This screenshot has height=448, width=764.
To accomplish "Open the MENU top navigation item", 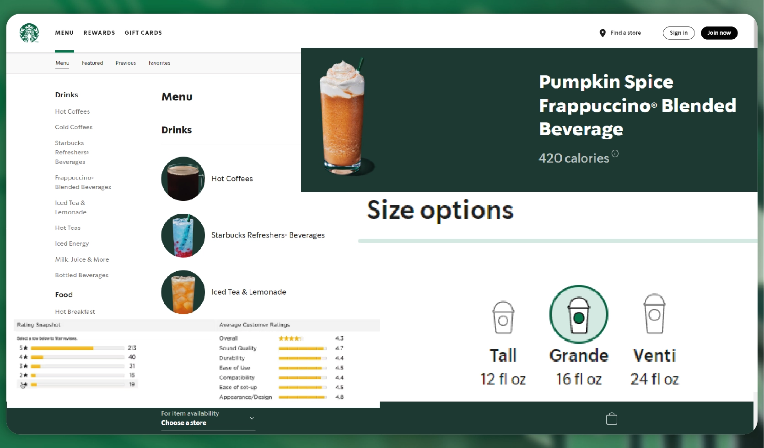I will click(x=65, y=33).
